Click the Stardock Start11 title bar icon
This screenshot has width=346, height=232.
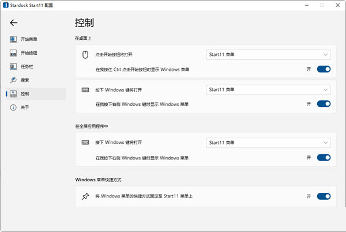pos(5,5)
